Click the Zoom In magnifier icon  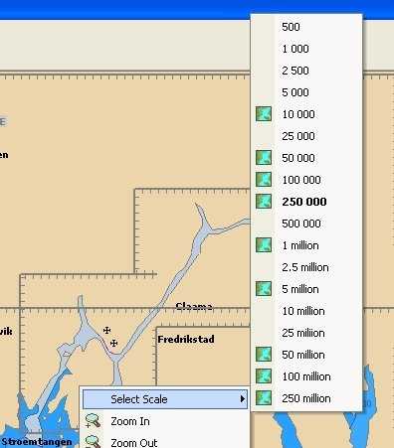pos(93,421)
